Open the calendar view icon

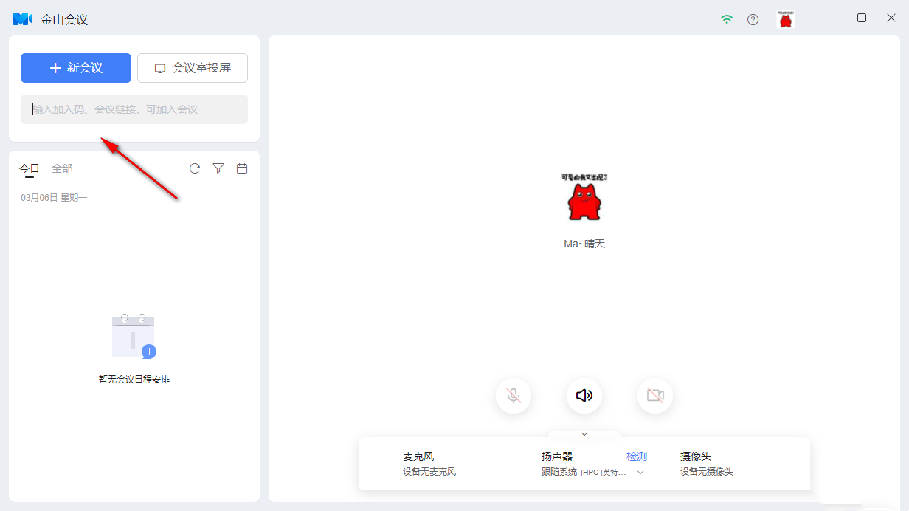(242, 168)
